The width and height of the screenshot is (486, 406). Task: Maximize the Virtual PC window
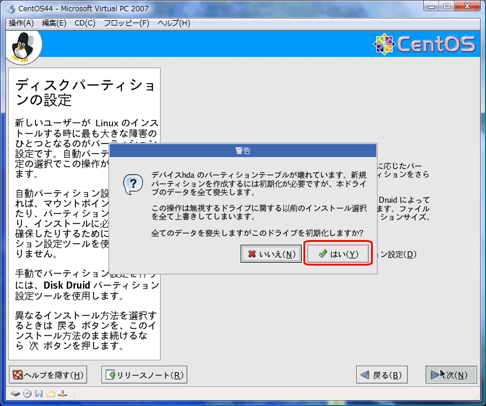[x=447, y=6]
